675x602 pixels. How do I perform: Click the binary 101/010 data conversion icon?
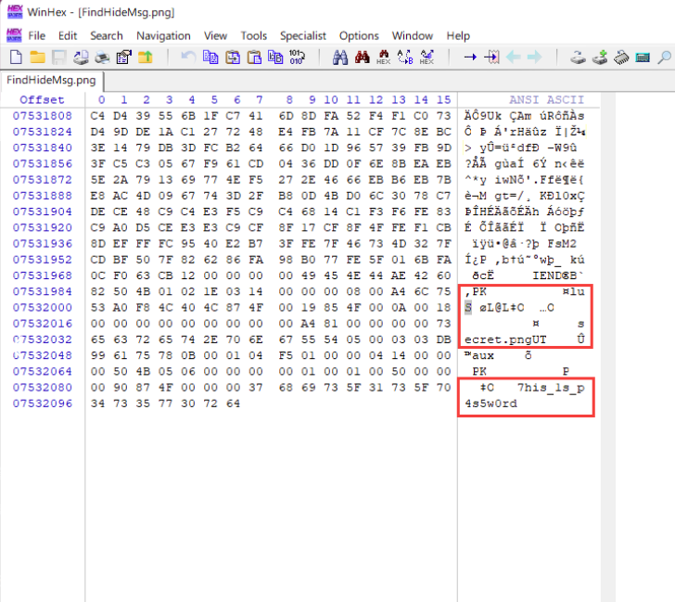[x=297, y=58]
